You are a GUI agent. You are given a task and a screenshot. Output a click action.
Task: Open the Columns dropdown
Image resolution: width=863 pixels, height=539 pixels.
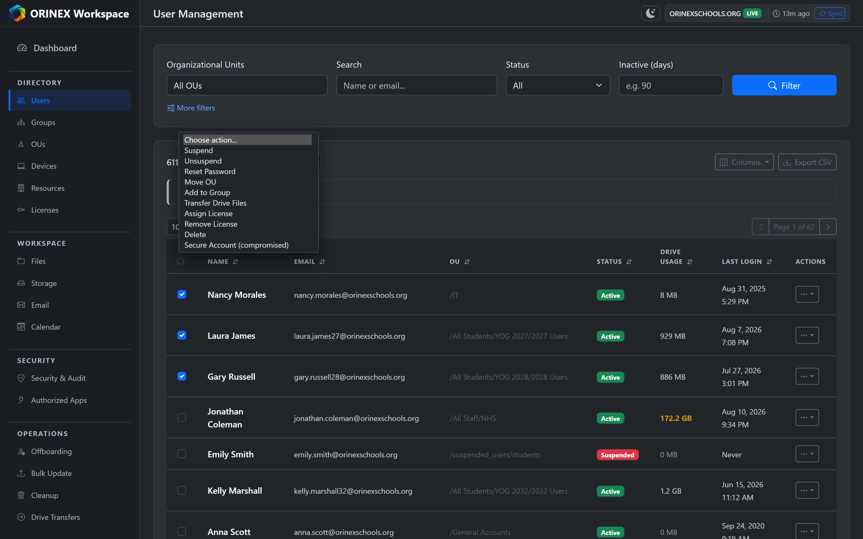click(744, 162)
